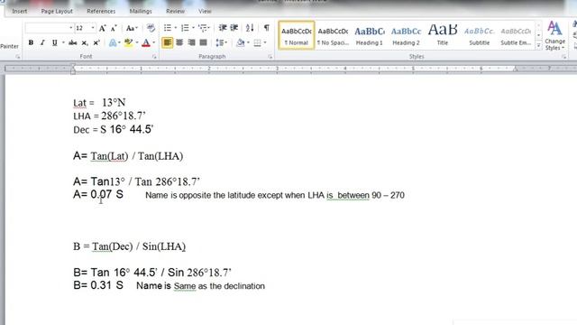The width and height of the screenshot is (577, 325).
Task: Expand the numbering library arrow
Action: coord(193,28)
